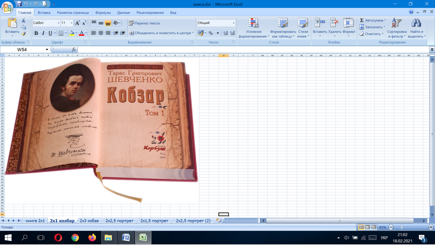The height and width of the screenshot is (246, 435).
Task: Toggle Bold formatting
Action: 36,33
